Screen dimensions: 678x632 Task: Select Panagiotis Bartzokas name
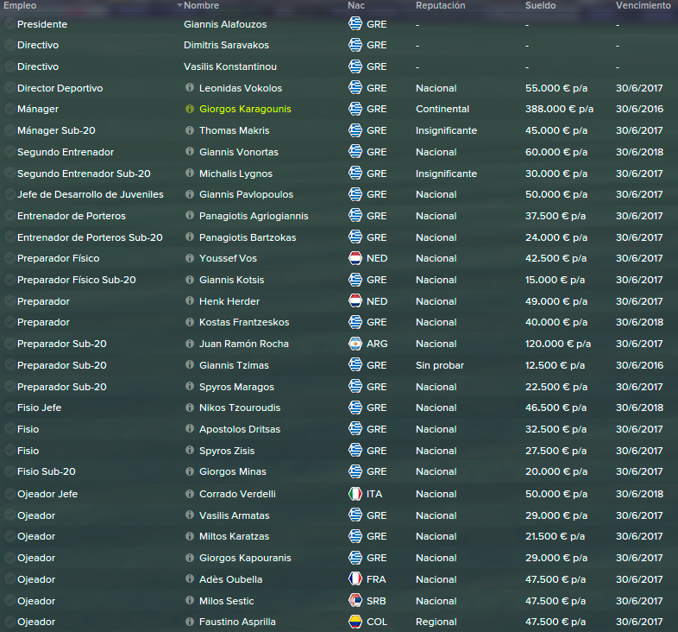[248, 237]
